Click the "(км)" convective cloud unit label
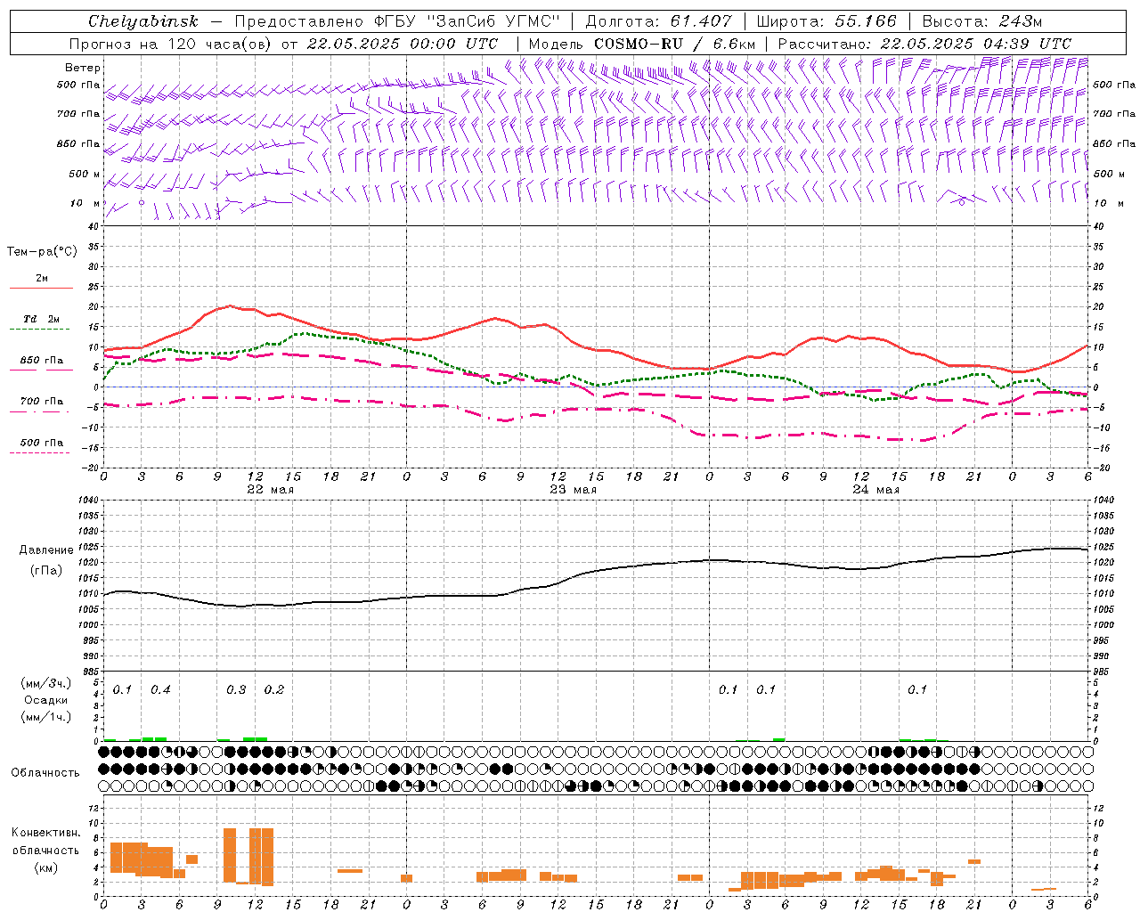The width and height of the screenshot is (1140, 912). click(46, 867)
